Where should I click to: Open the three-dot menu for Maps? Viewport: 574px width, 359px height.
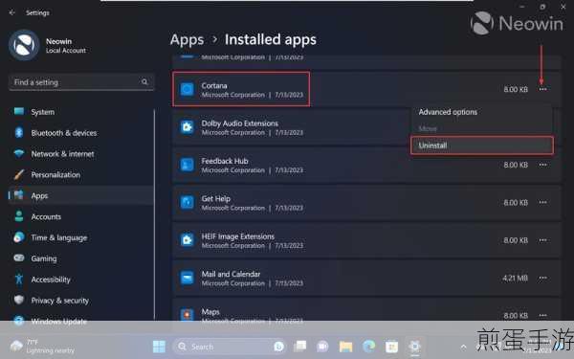542,315
